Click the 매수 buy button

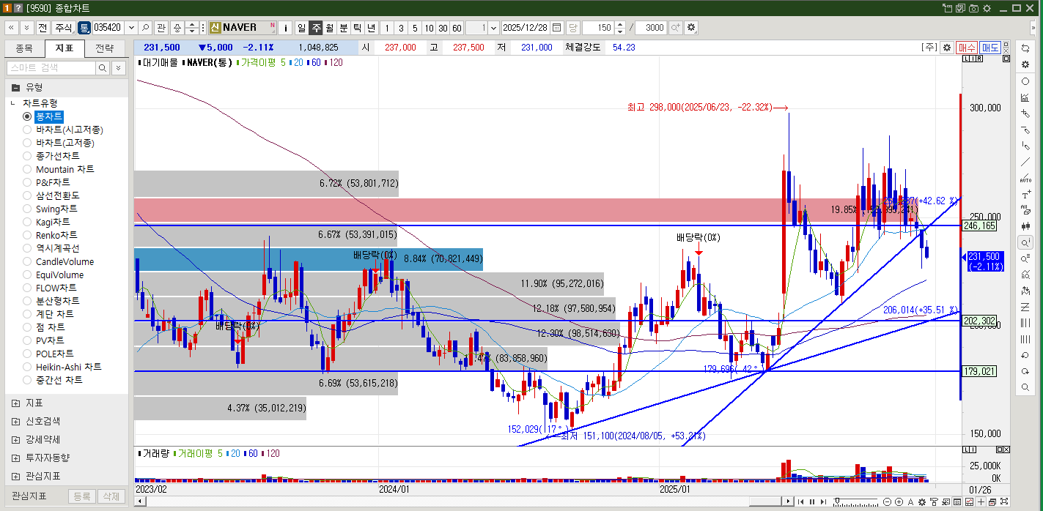pyautogui.click(x=967, y=47)
